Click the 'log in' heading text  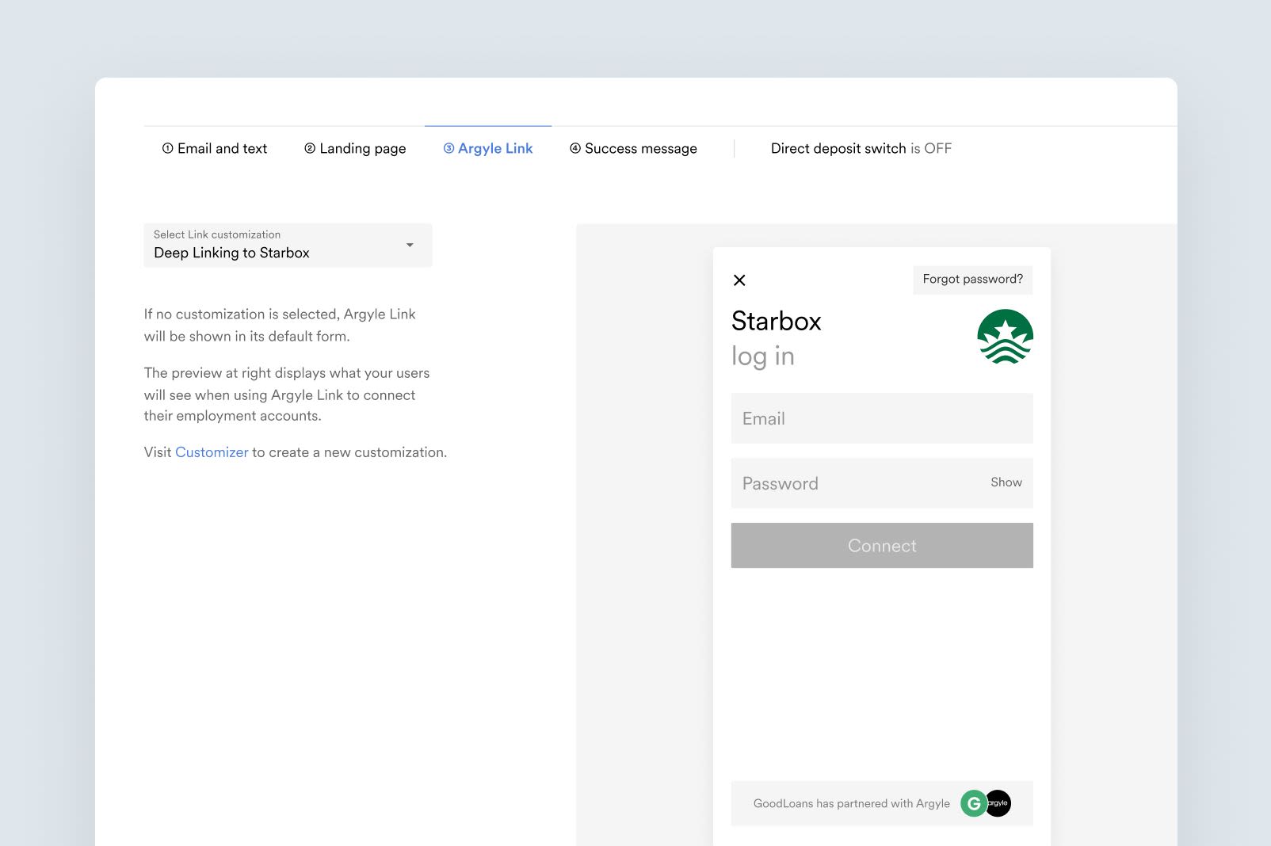tap(763, 356)
